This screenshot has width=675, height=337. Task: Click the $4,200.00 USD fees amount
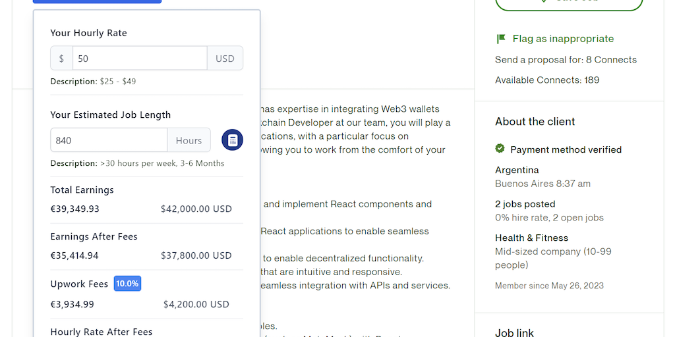pos(196,305)
